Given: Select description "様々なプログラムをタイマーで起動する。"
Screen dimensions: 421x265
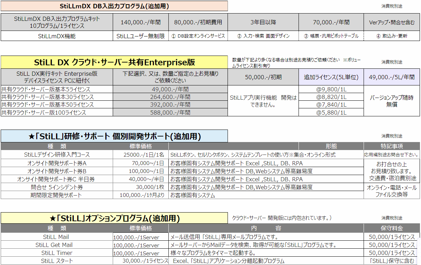Looking at the screenshot, I should coord(266,253).
